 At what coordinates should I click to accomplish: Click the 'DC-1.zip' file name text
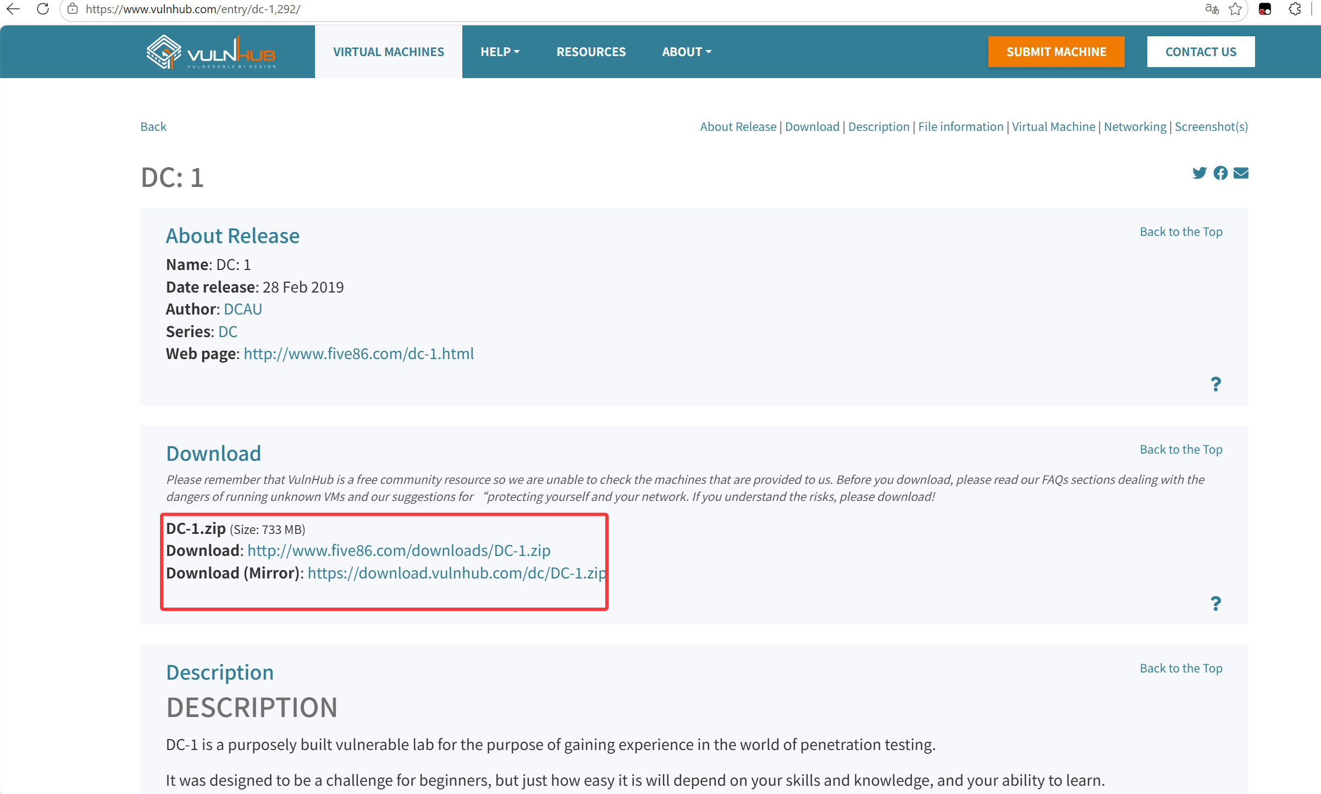[196, 528]
